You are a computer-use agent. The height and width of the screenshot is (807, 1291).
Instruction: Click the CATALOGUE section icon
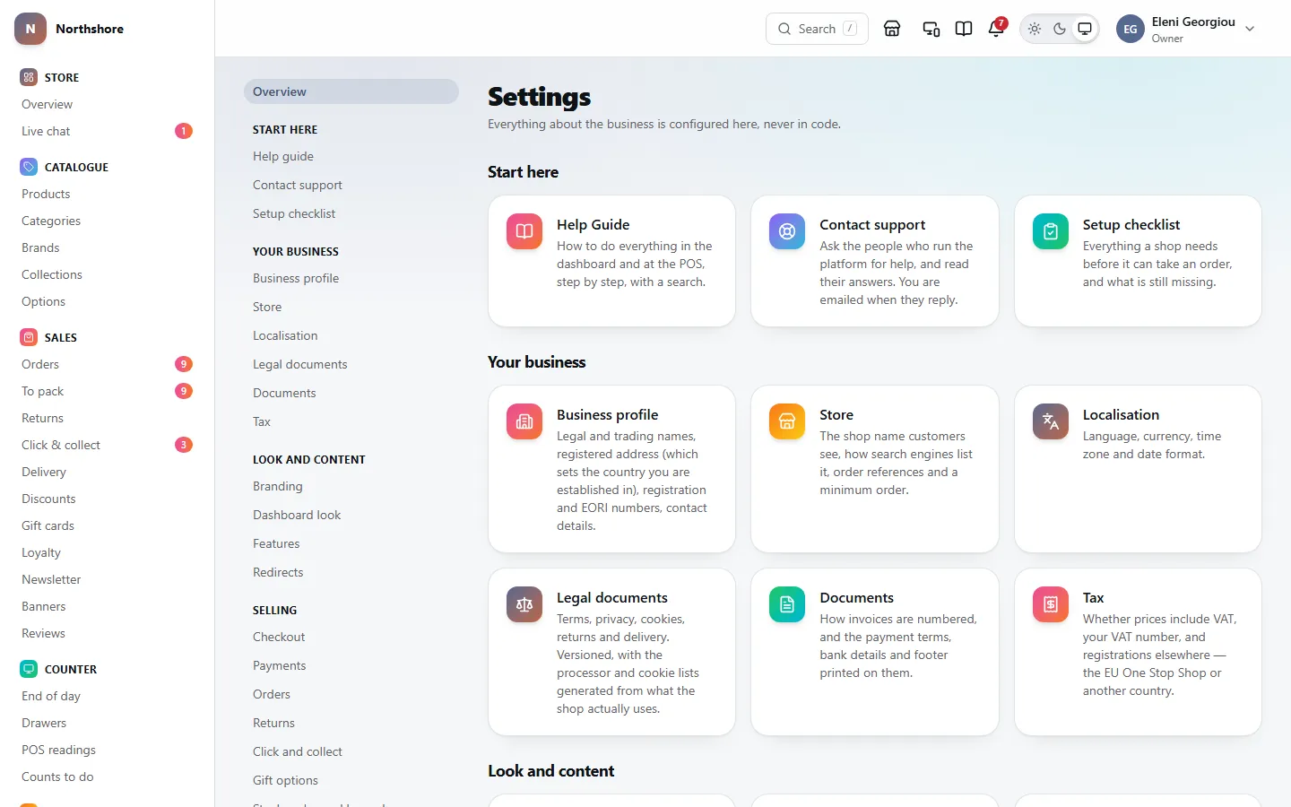point(29,167)
